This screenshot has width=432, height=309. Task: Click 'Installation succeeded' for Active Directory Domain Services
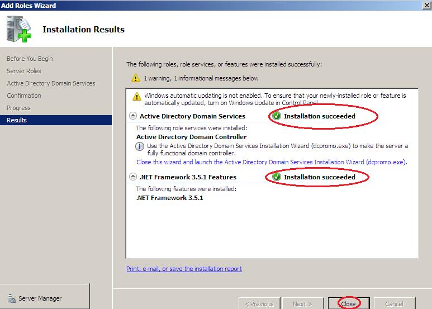pos(320,116)
